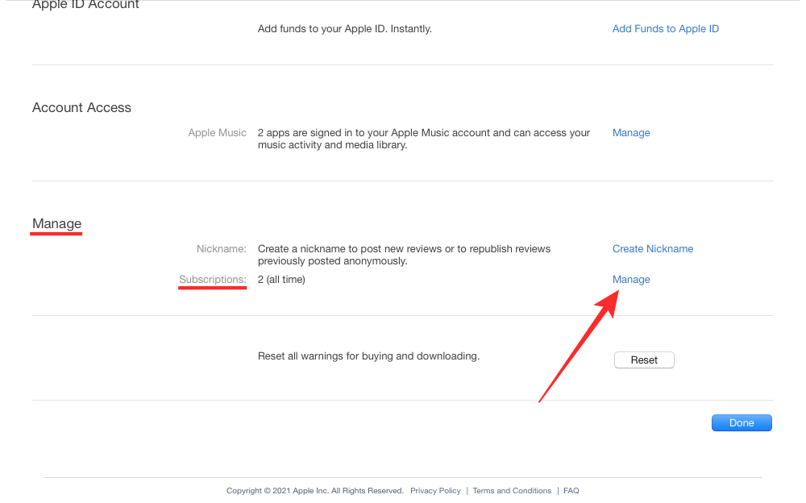This screenshot has width=806, height=503.
Task: Click the Apple Inc. copyright text
Action: [314, 491]
